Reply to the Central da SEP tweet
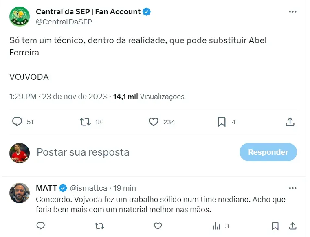Screen dimensions: 310x237 17,121
